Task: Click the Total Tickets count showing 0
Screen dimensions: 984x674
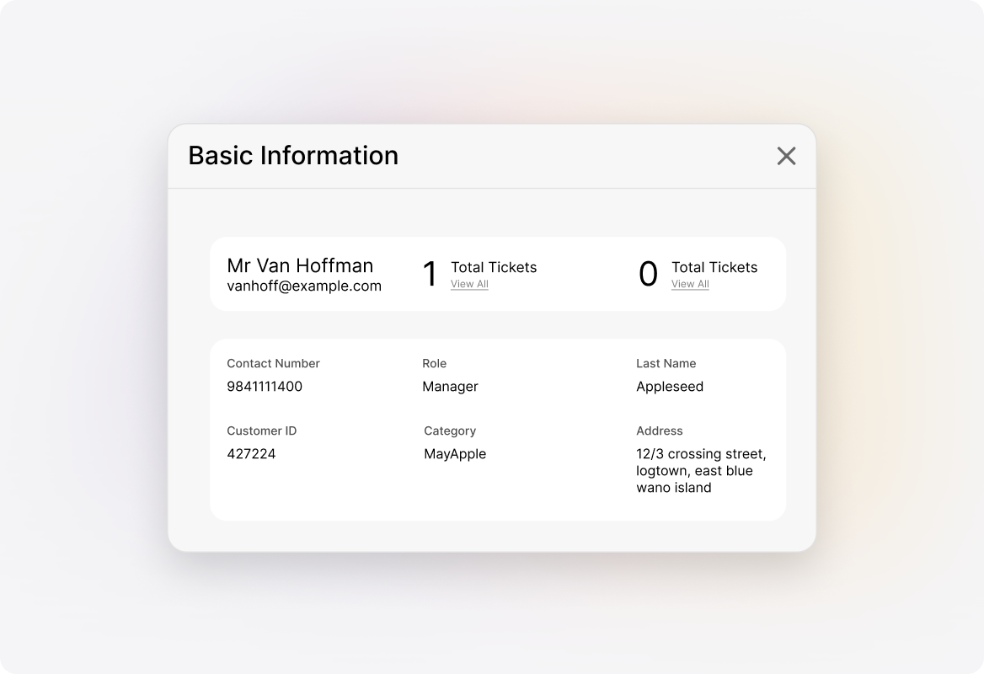Action: [x=647, y=273]
